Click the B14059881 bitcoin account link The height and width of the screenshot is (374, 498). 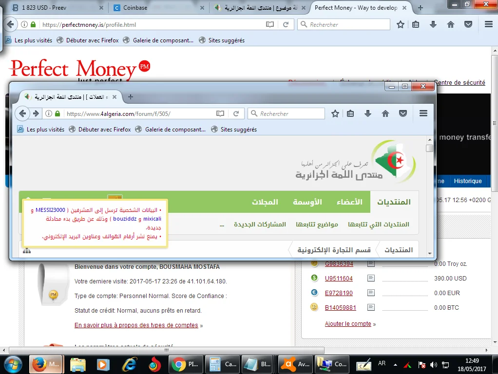point(340,308)
